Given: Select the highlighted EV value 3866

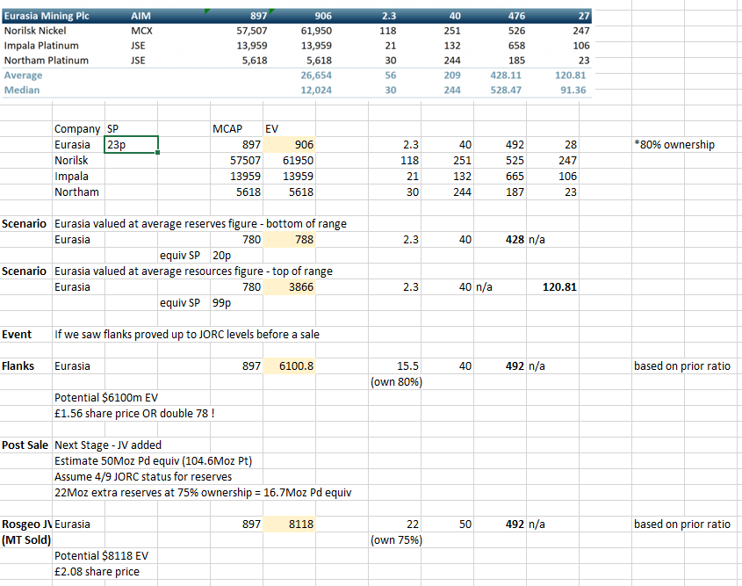Looking at the screenshot, I should pyautogui.click(x=289, y=286).
